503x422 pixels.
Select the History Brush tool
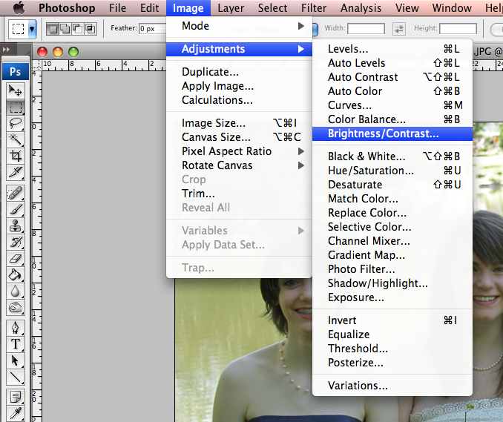point(15,243)
